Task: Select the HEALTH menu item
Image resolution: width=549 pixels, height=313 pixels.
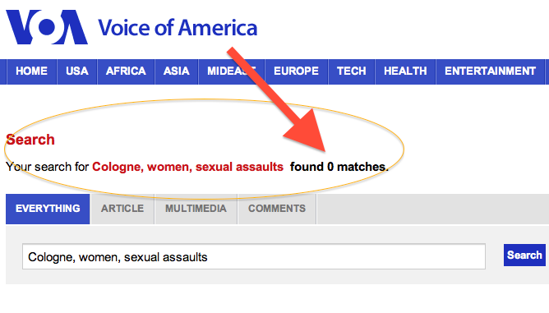Action: click(405, 71)
